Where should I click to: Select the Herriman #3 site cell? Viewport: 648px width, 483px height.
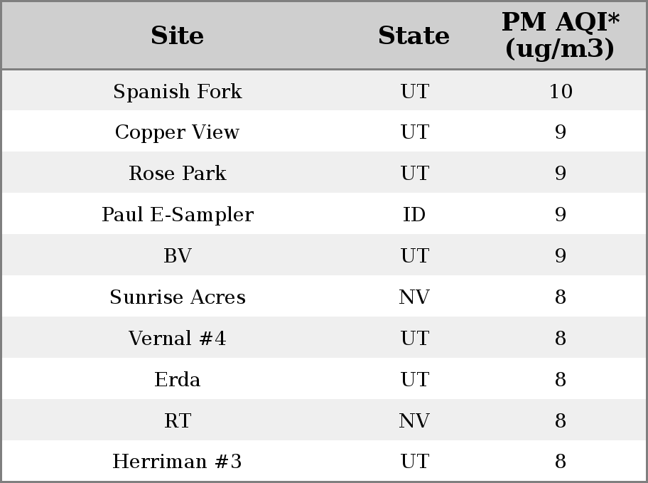(178, 462)
